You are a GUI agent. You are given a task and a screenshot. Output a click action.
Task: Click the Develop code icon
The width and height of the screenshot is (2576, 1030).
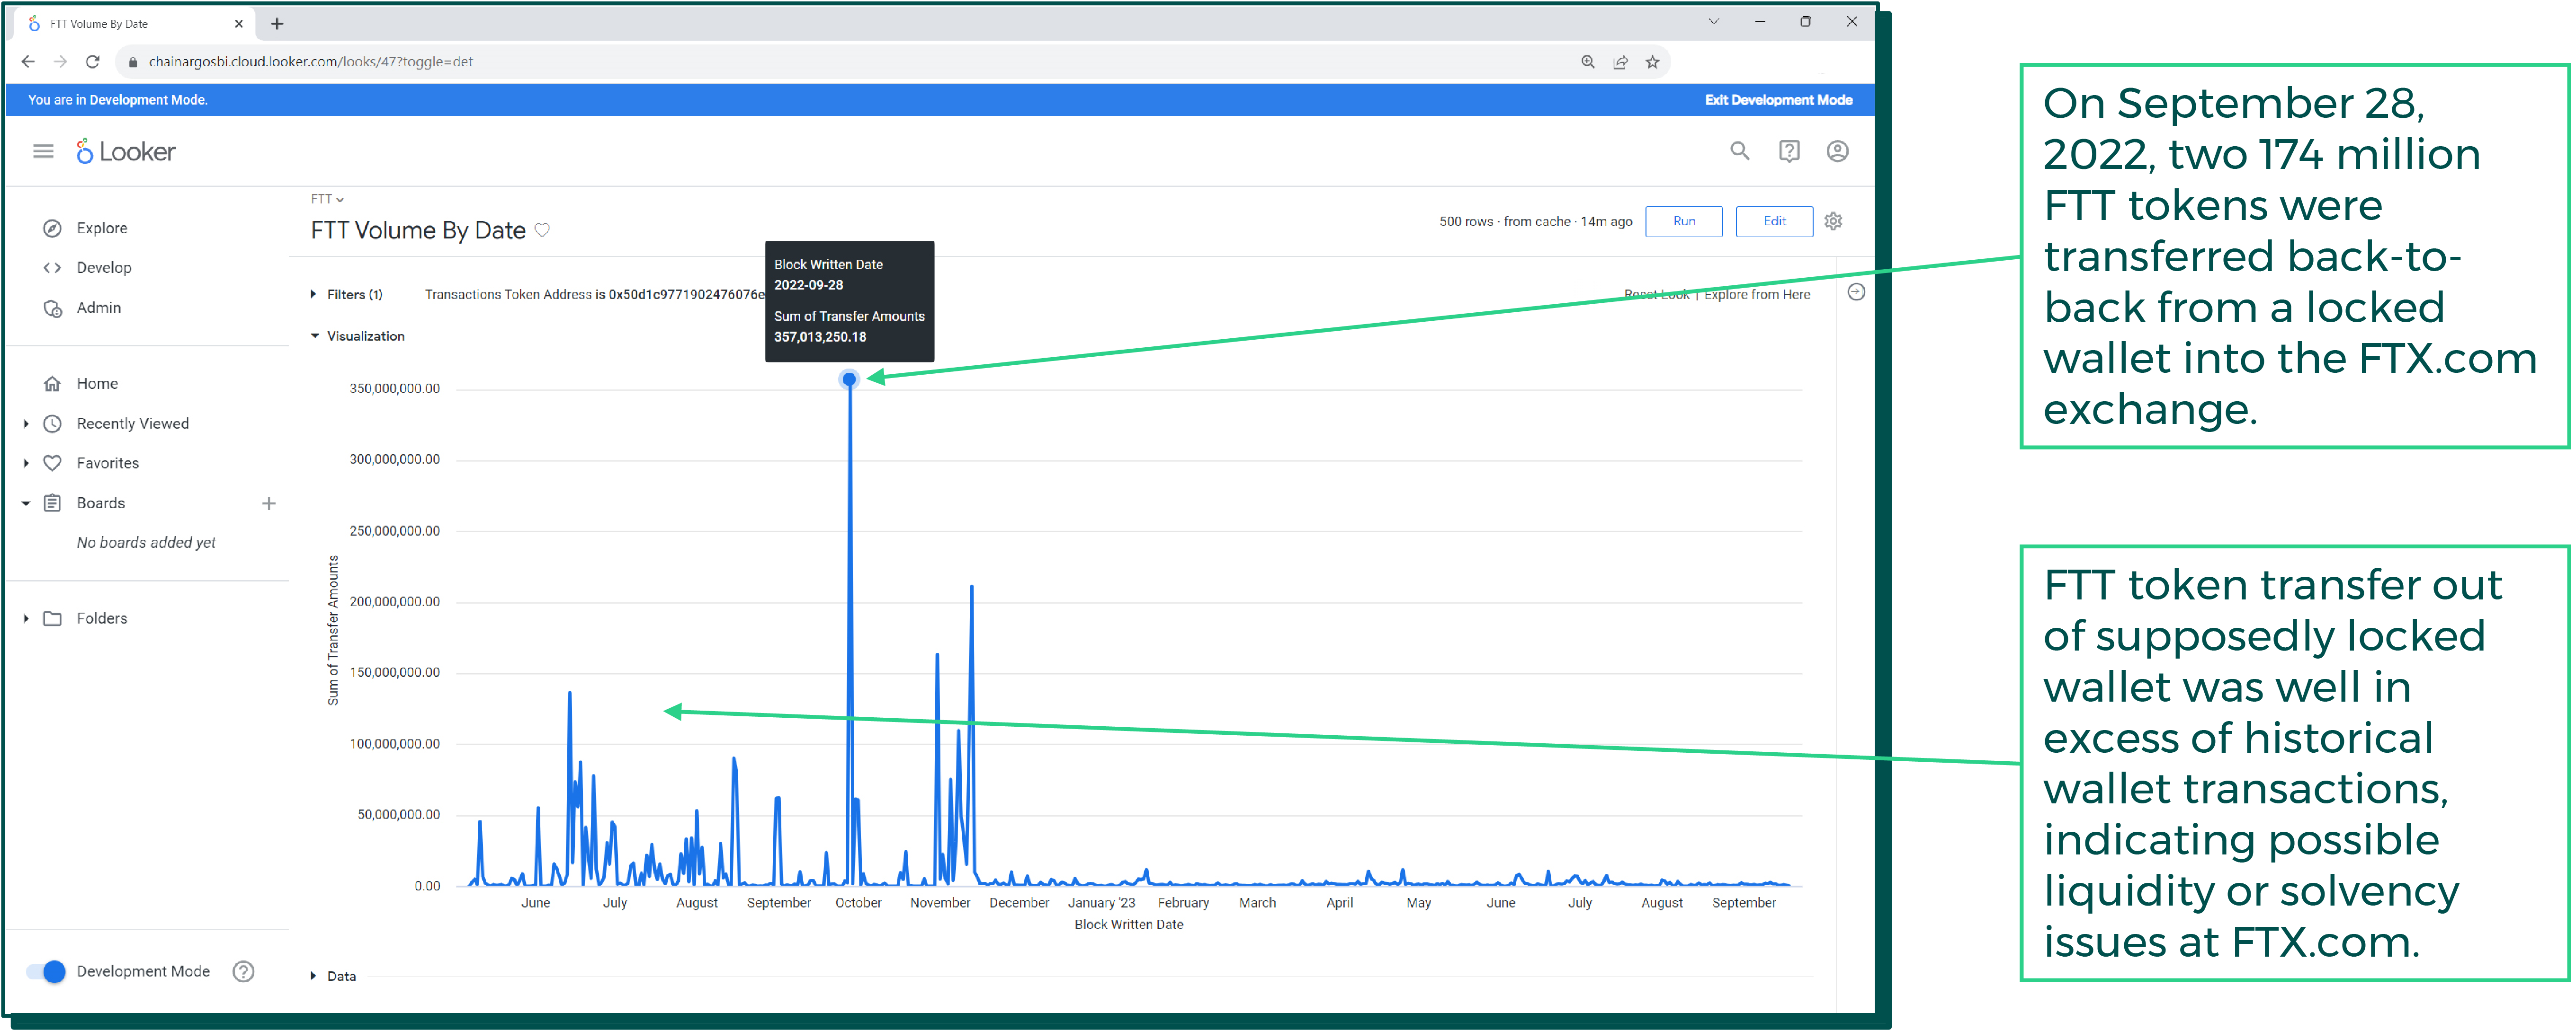click(x=53, y=268)
